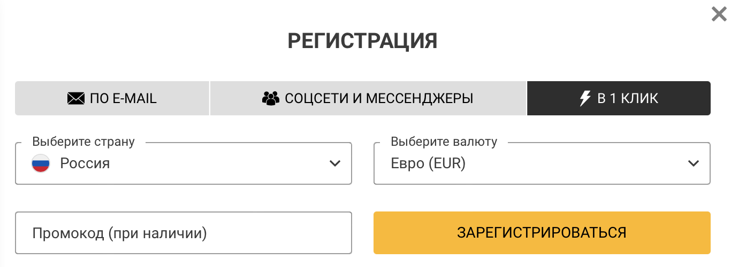Expand the currency list using its chevron arrow
The width and height of the screenshot is (731, 267).
(694, 163)
